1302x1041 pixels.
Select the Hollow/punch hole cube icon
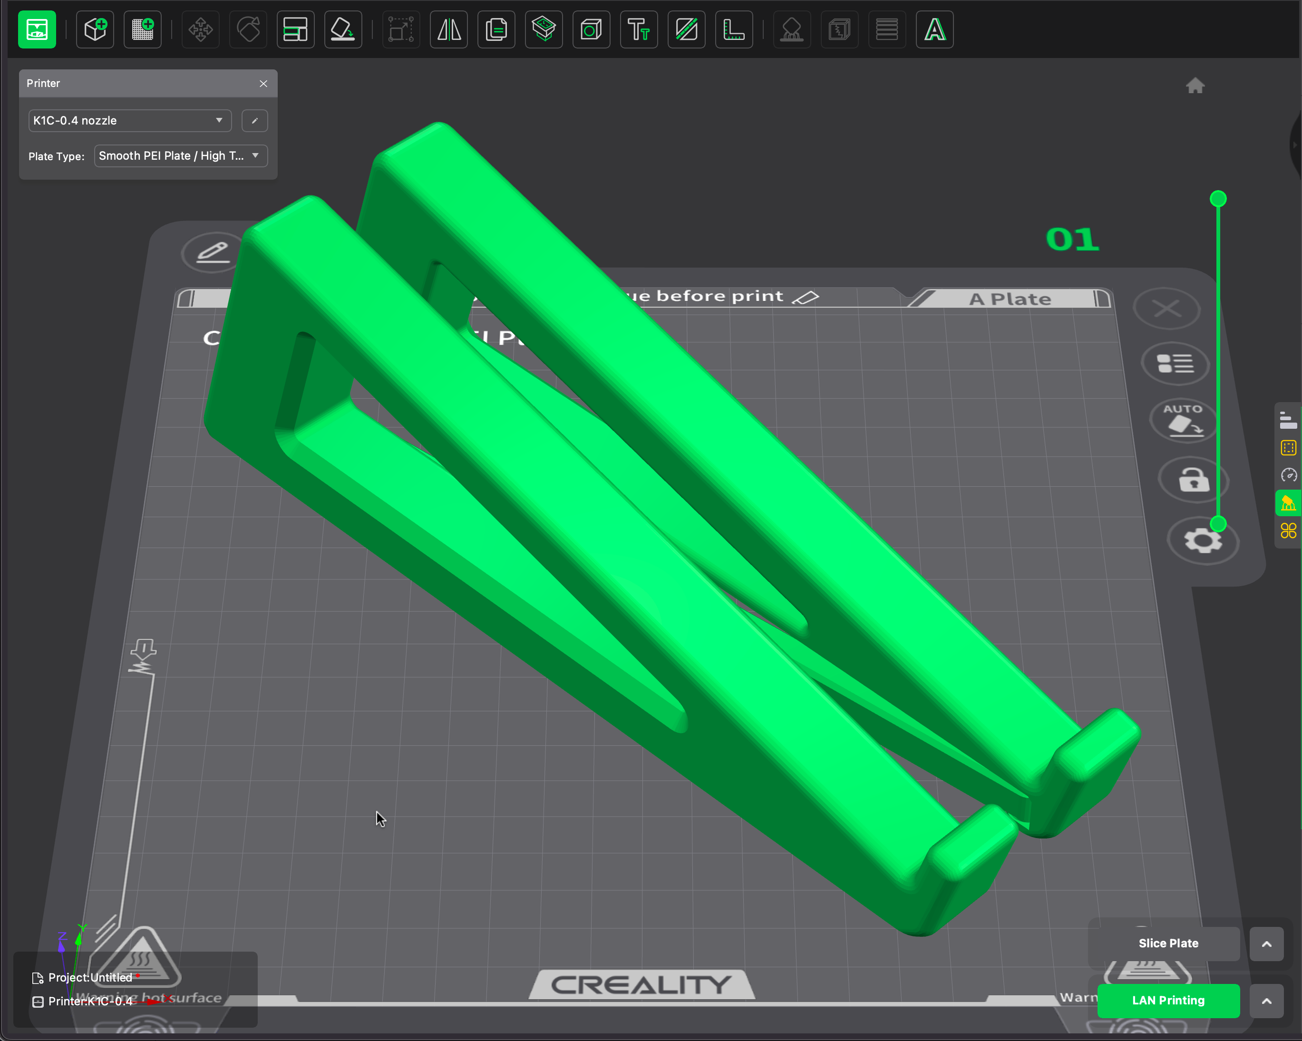pyautogui.click(x=591, y=29)
